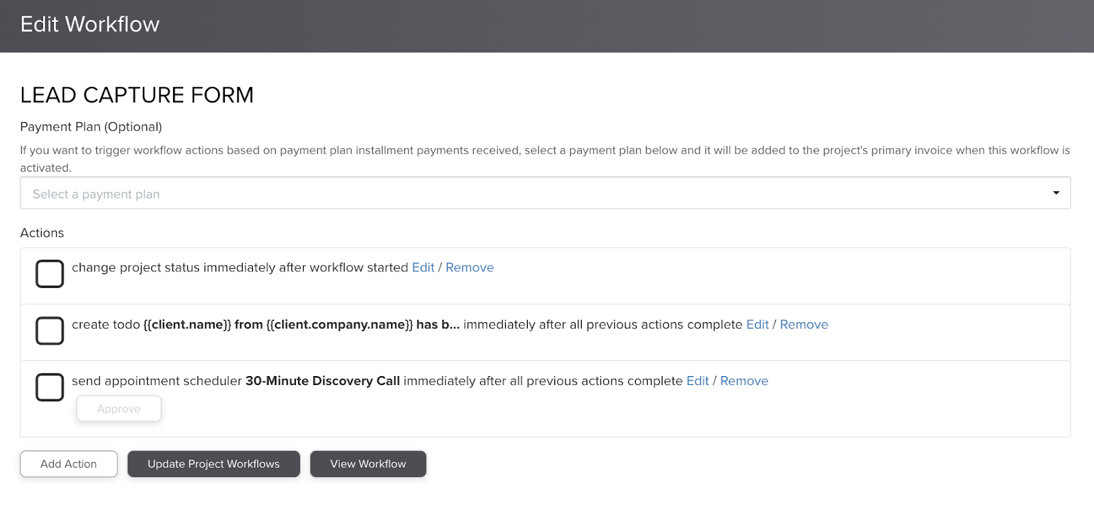Edit the change project status action
Image resolution: width=1094 pixels, height=521 pixels.
coord(423,267)
